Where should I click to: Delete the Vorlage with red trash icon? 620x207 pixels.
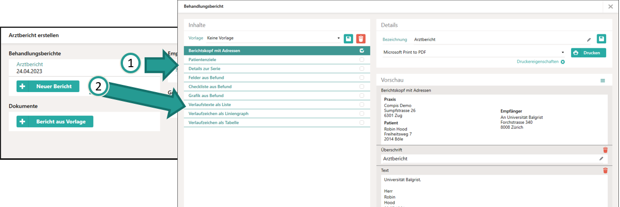point(361,38)
